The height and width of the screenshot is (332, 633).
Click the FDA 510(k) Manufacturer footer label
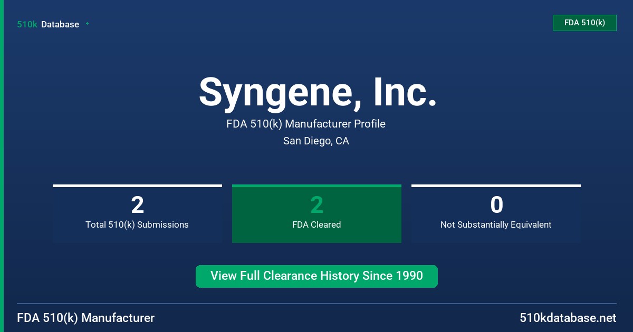[86, 318]
